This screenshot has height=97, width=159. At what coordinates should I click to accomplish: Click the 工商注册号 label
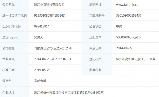[97, 16]
